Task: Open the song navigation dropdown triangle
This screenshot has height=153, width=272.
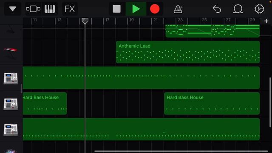Action: tap(12, 8)
